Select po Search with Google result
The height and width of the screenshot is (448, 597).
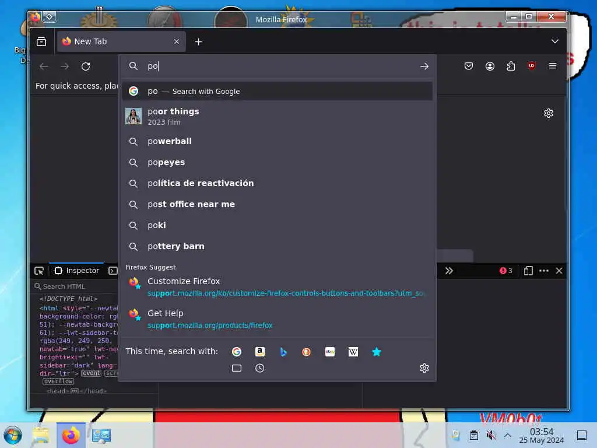point(277,91)
